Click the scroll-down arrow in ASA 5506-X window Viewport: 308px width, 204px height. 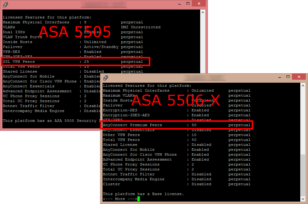coord(303,199)
